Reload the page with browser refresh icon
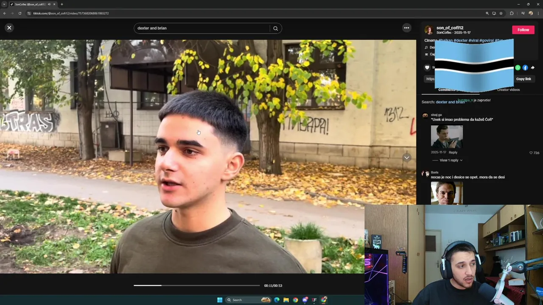 pos(20,13)
